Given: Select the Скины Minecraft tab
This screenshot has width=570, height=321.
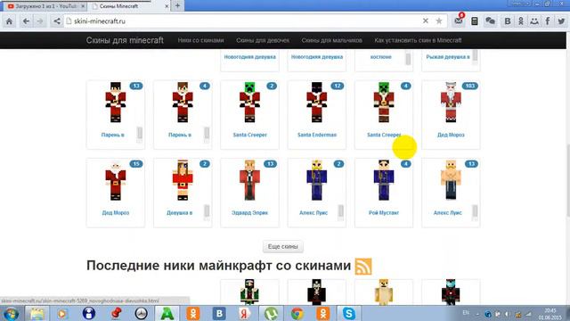Looking at the screenshot, I should (130, 6).
